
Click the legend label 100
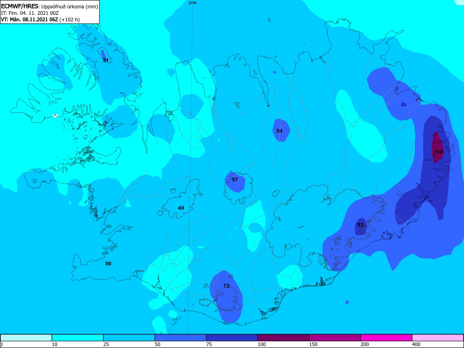[x=262, y=344]
